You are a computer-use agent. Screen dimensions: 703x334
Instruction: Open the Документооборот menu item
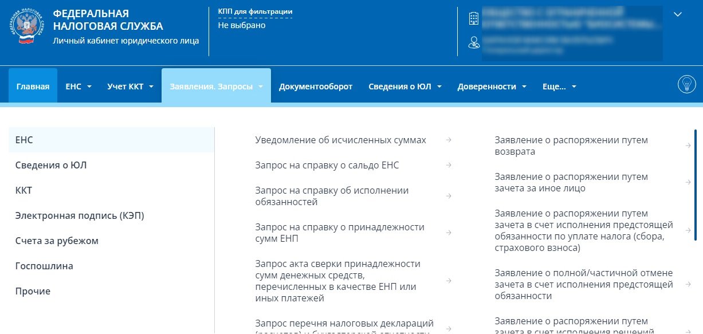click(x=315, y=87)
